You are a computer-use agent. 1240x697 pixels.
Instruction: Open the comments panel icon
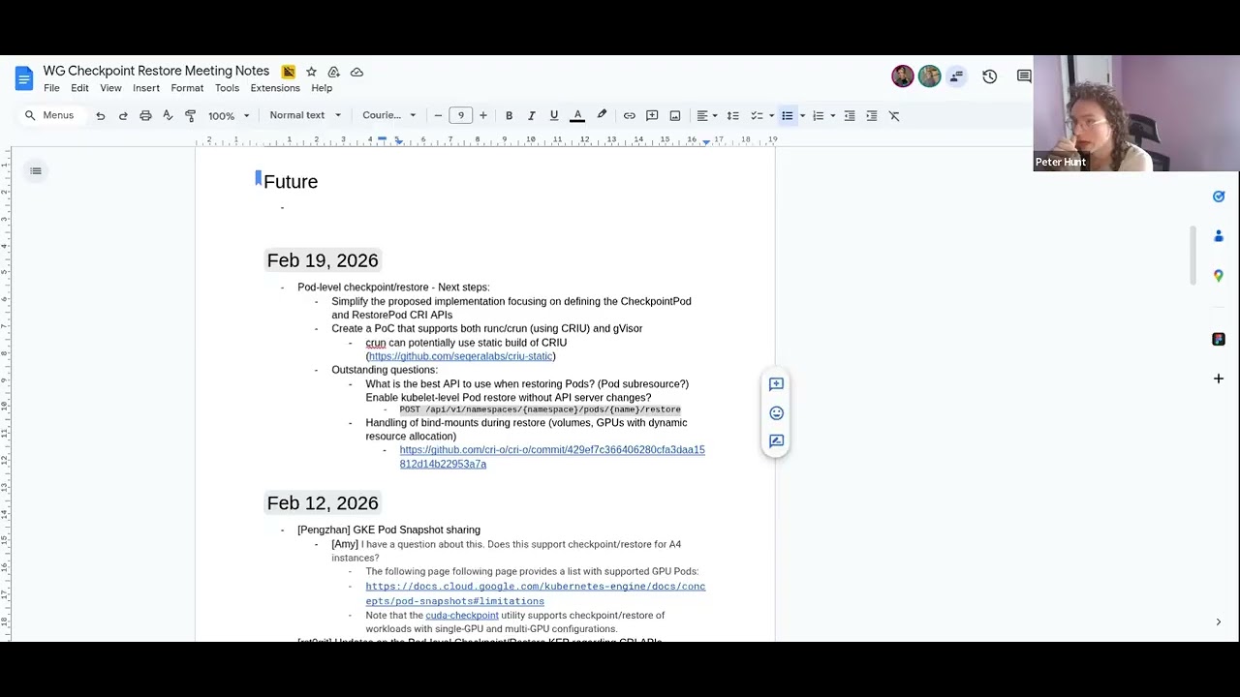click(1024, 76)
